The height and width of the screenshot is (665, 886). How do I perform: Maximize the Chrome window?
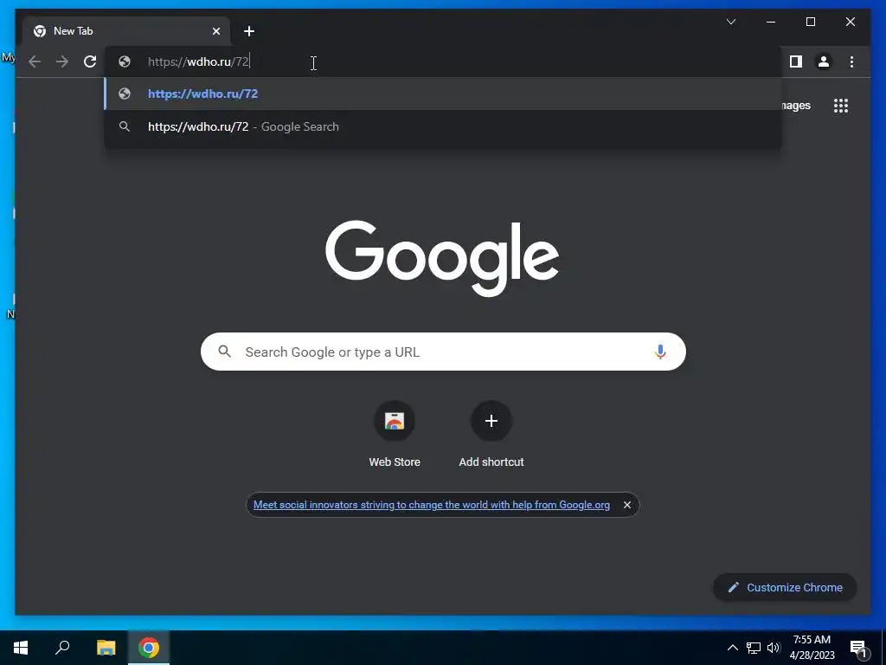pos(810,22)
